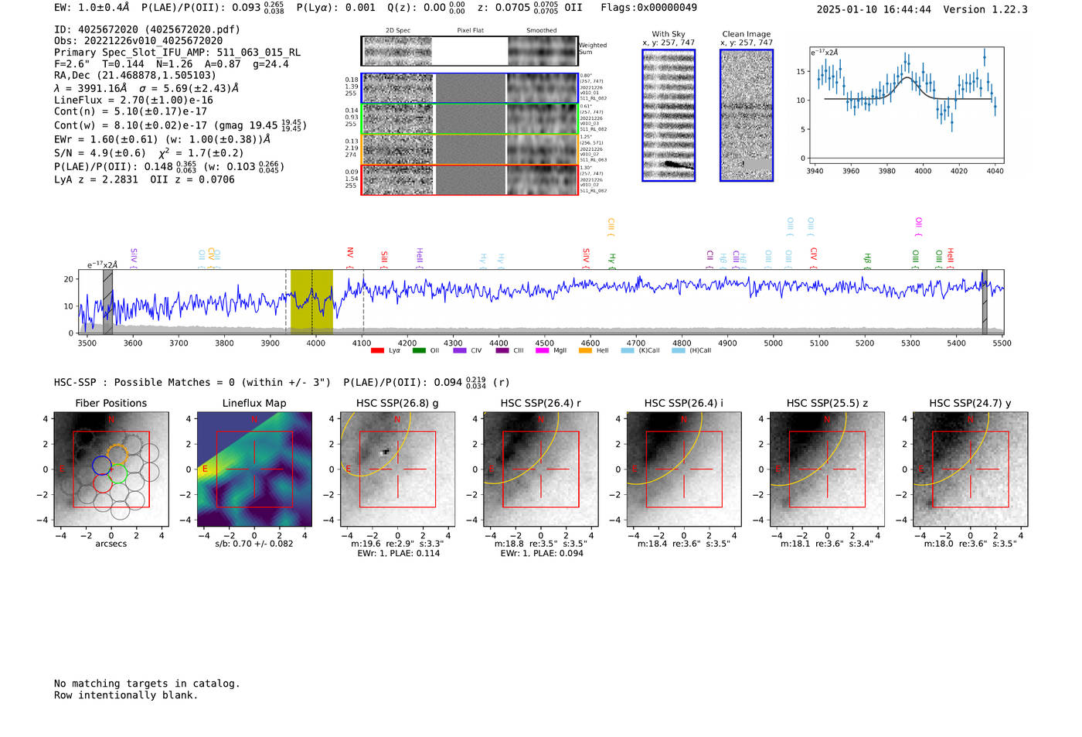1082x737 pixels.
Task: Open the HSC SSP(26.4) i image
Action: [x=683, y=469]
